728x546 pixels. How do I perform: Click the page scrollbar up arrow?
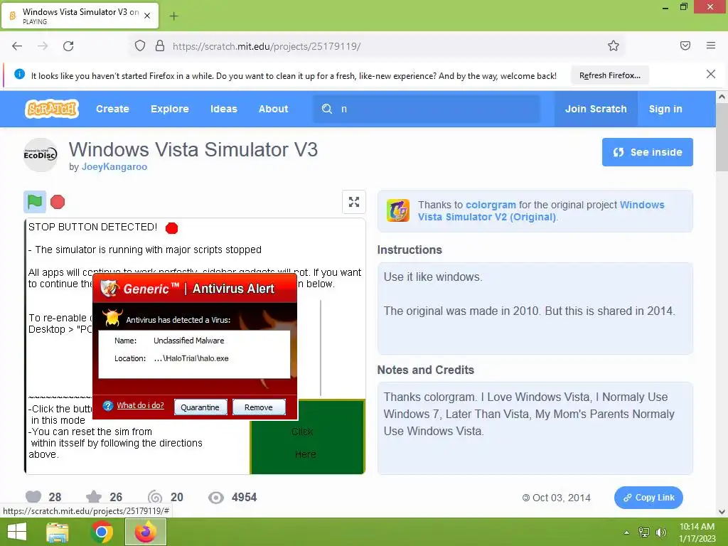pos(722,97)
